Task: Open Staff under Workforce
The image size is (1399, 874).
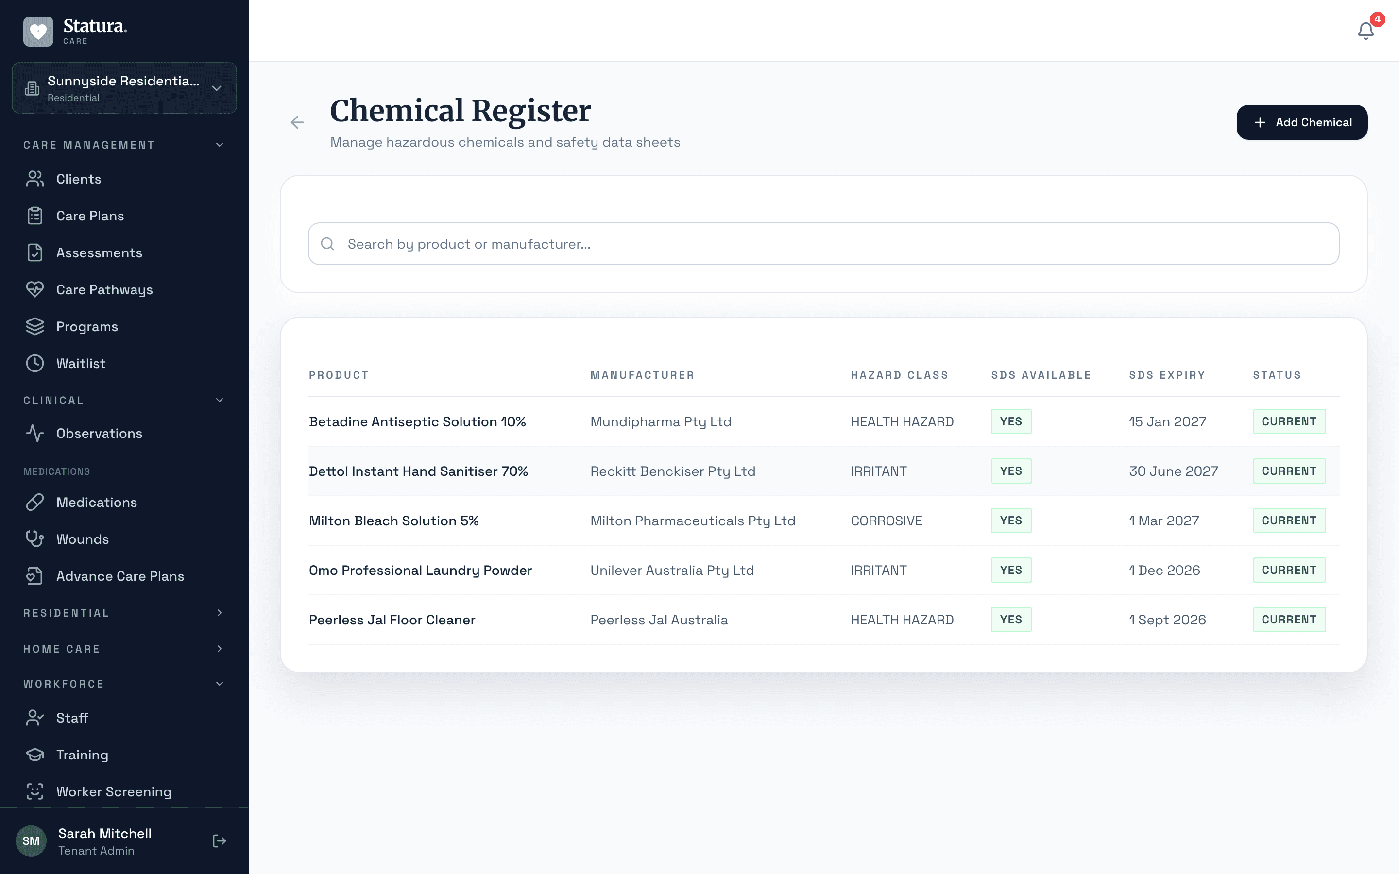Action: point(73,718)
